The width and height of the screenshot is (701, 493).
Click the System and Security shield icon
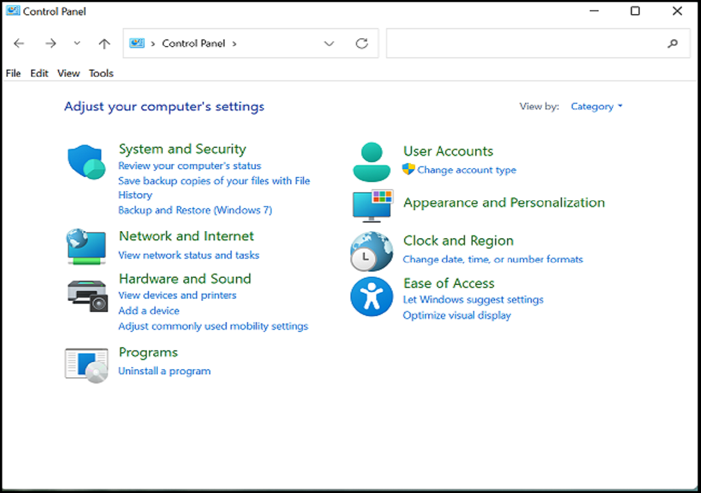[87, 162]
